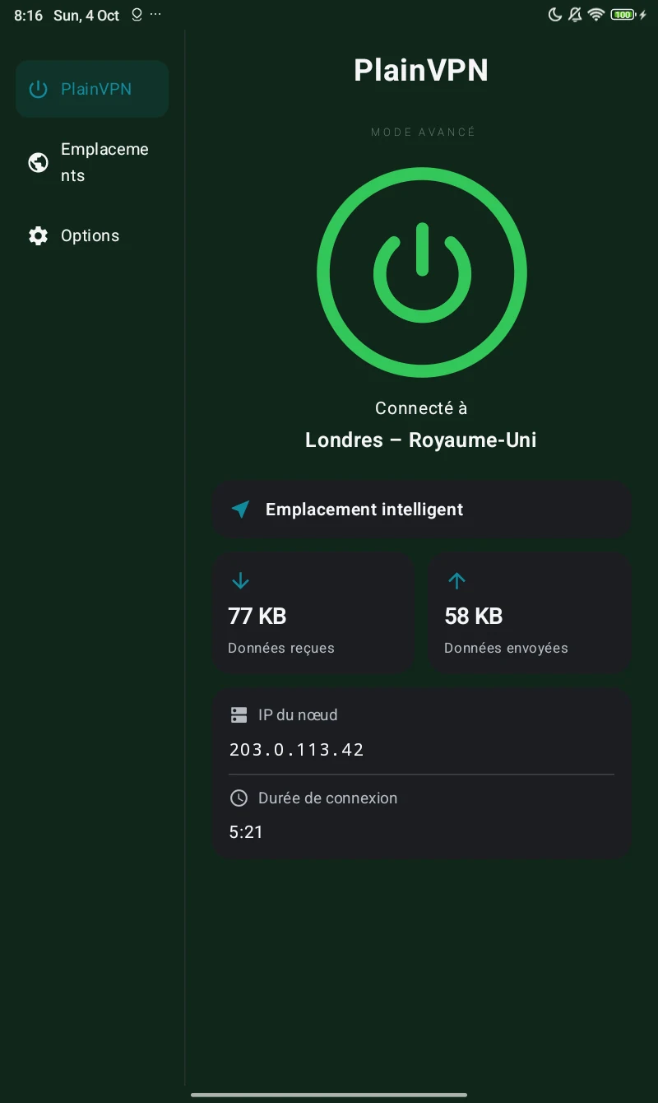Click the connection duration 5:21
Viewport: 658px width, 1103px height.
pyautogui.click(x=246, y=832)
